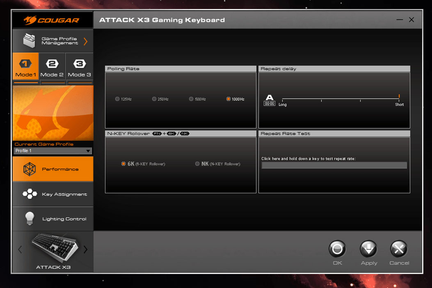Open the Key Assignment section
This screenshot has height=288, width=432.
click(x=53, y=194)
